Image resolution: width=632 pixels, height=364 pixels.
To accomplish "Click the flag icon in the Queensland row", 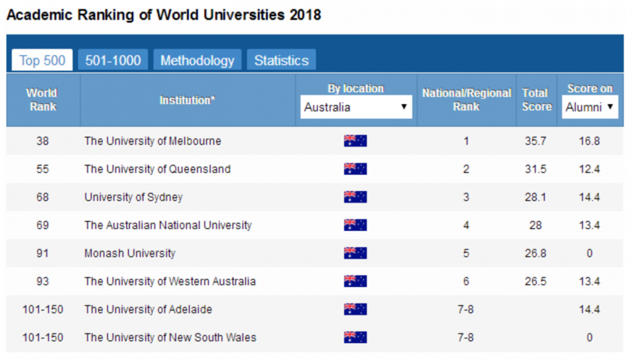I will (355, 169).
